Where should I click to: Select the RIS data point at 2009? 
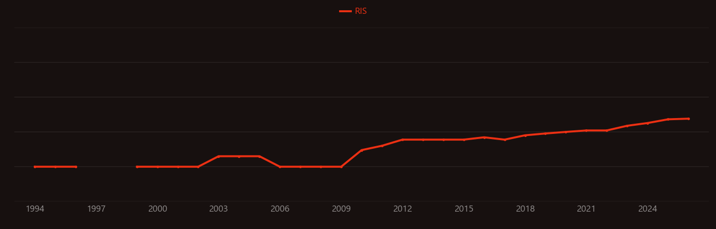click(341, 167)
